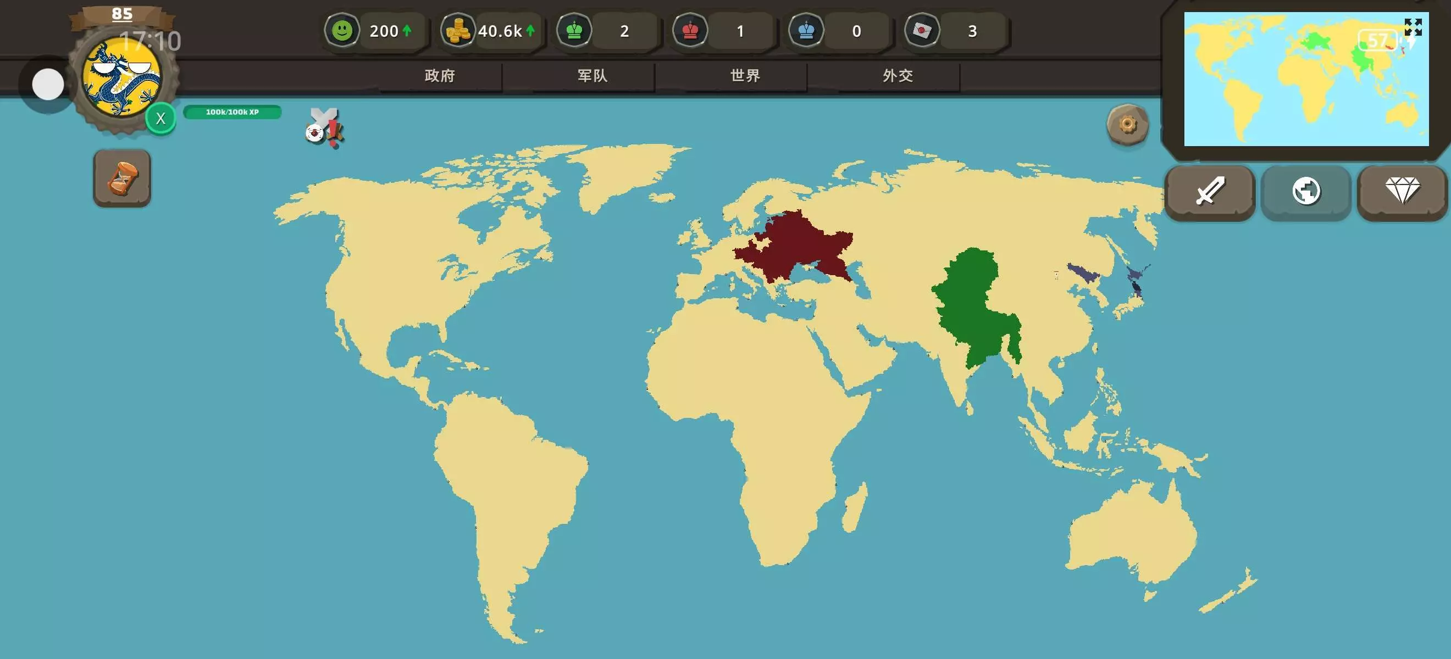Open the diamond premium shop button

(x=1402, y=191)
